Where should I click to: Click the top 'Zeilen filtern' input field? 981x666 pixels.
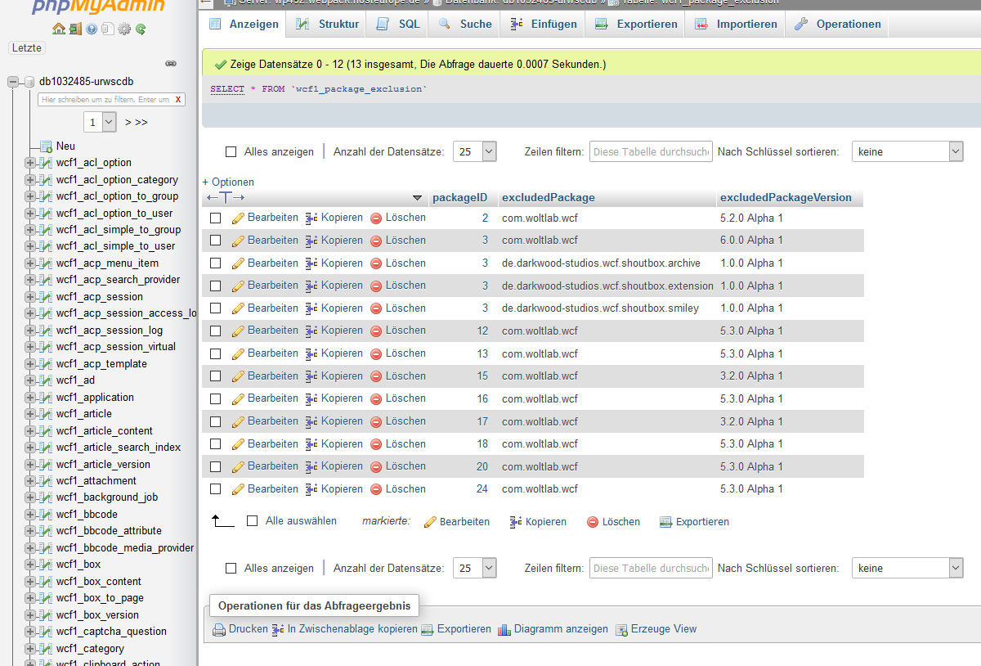click(651, 151)
